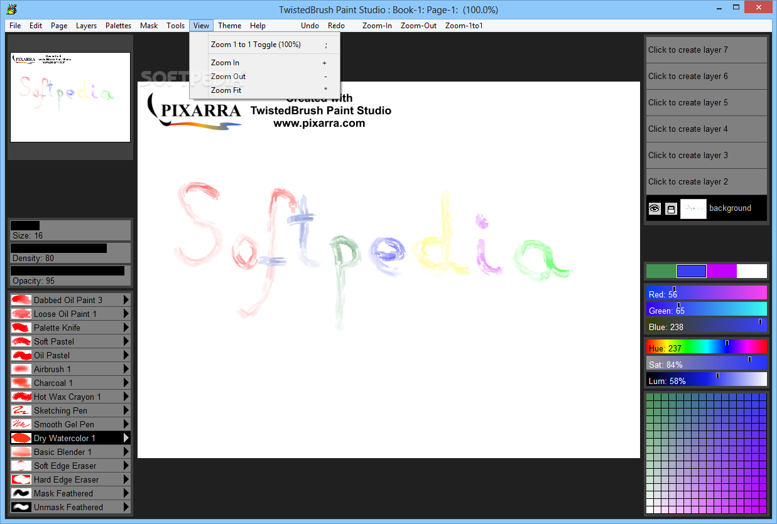This screenshot has height=524, width=777.
Task: Pick the Basic Blender 1 icon
Action: point(21,452)
